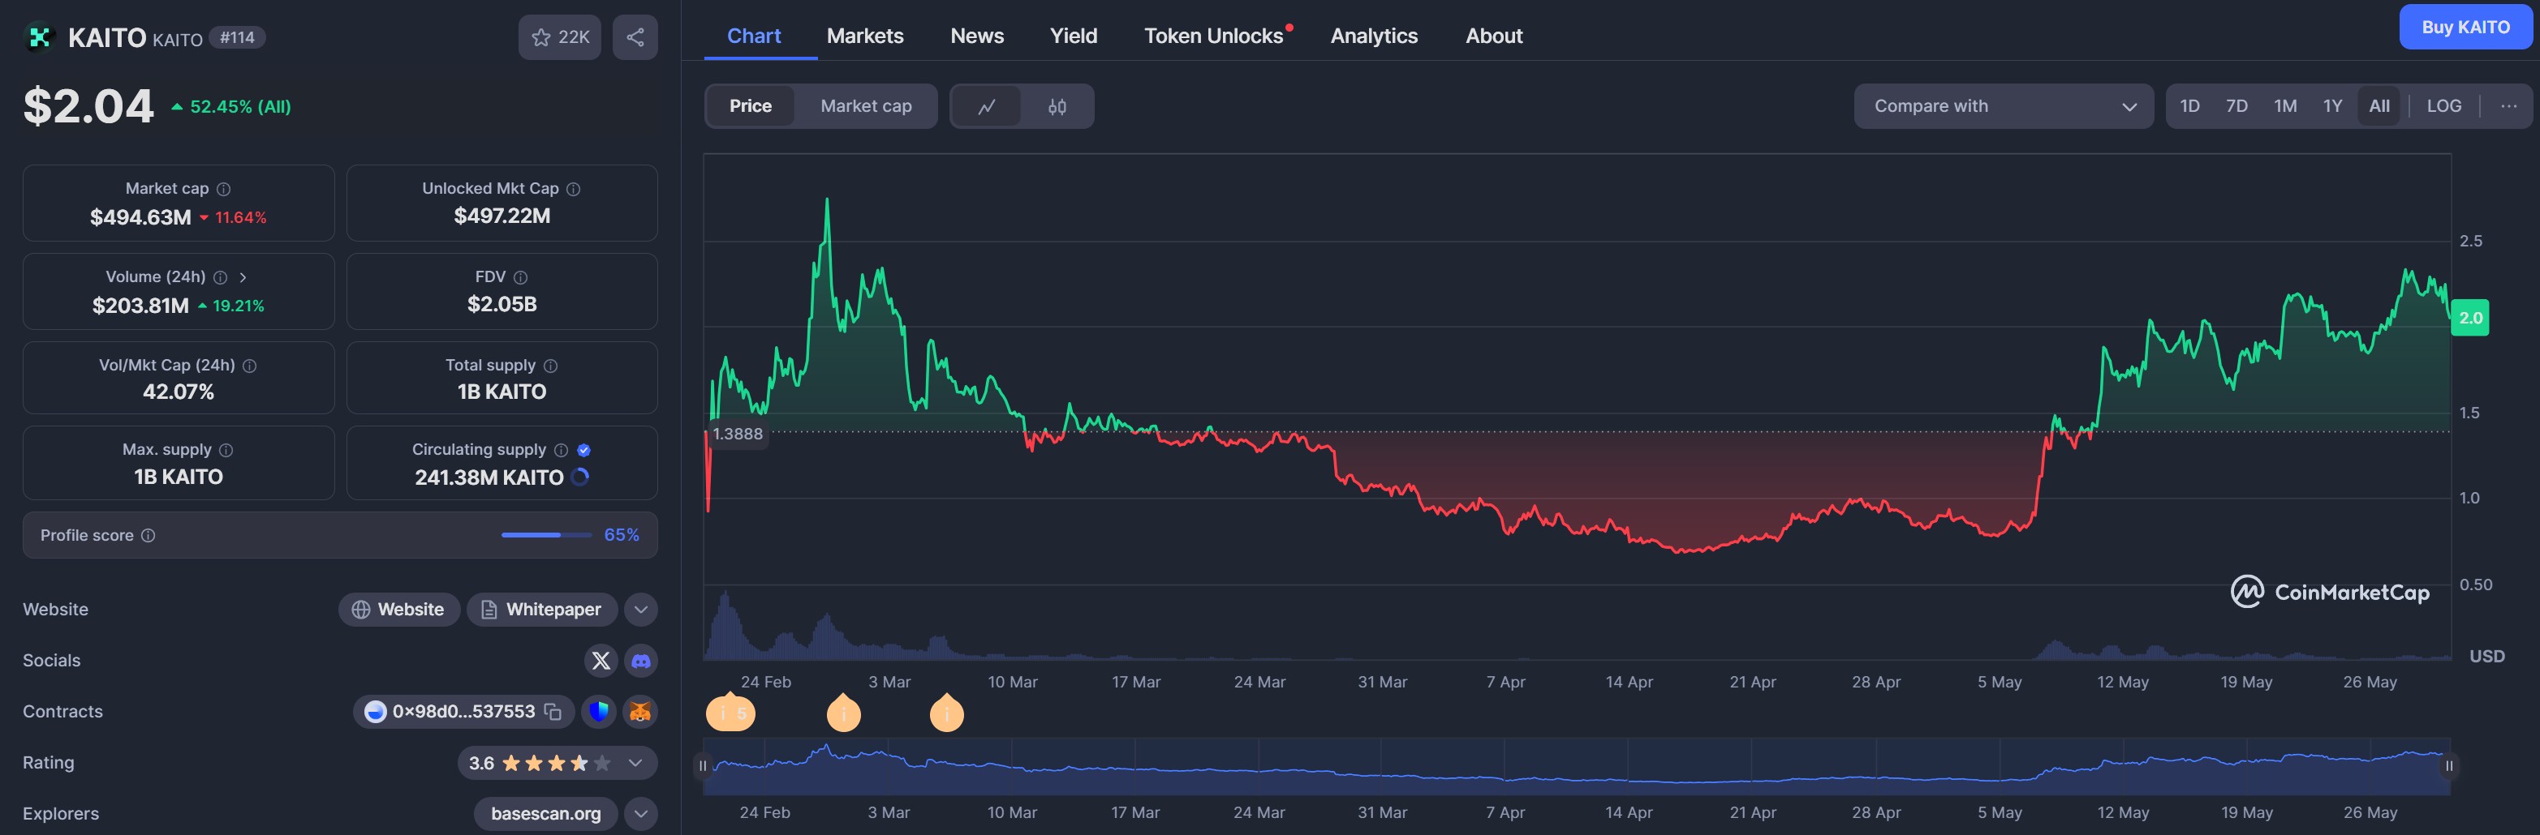The height and width of the screenshot is (835, 2540).
Task: Show Vol/Mkt Cap (24h) info icon
Action: (249, 366)
